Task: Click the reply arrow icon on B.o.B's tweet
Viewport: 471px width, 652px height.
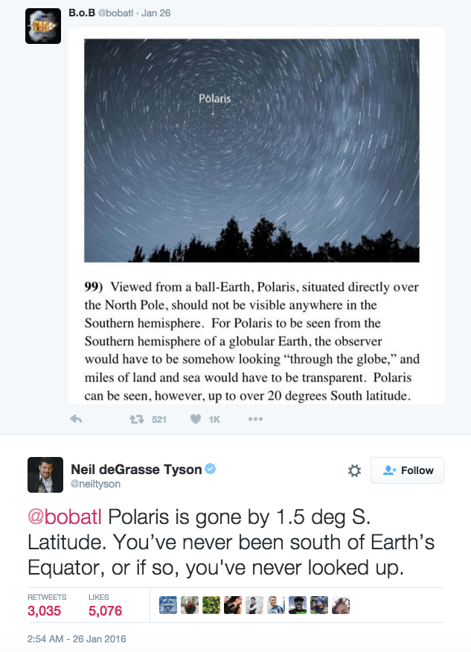Action: pyautogui.click(x=75, y=419)
